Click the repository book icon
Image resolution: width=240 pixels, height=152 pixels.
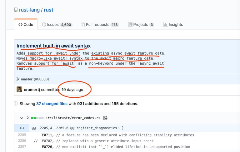click(x=16, y=10)
